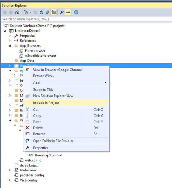Image resolution: width=172 pixels, height=188 pixels.
Task: Open the Add submenu
Action: click(66, 83)
